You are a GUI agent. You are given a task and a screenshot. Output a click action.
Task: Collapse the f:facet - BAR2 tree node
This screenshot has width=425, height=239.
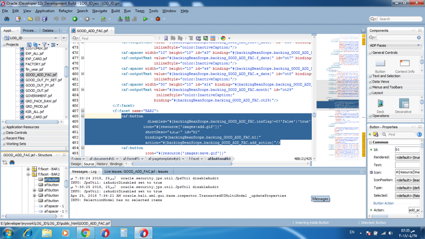(28, 175)
